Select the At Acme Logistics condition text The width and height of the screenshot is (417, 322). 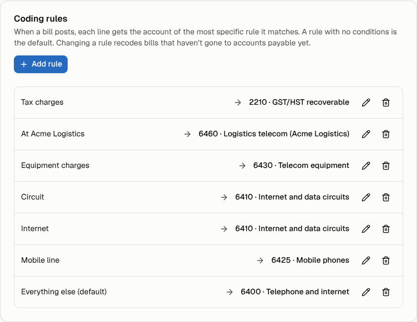click(53, 134)
